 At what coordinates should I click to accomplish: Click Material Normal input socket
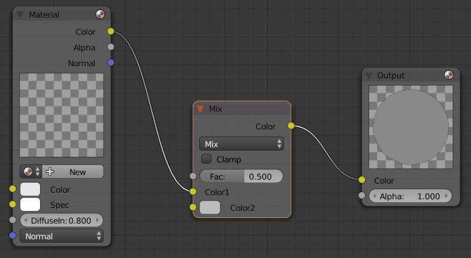12,236
